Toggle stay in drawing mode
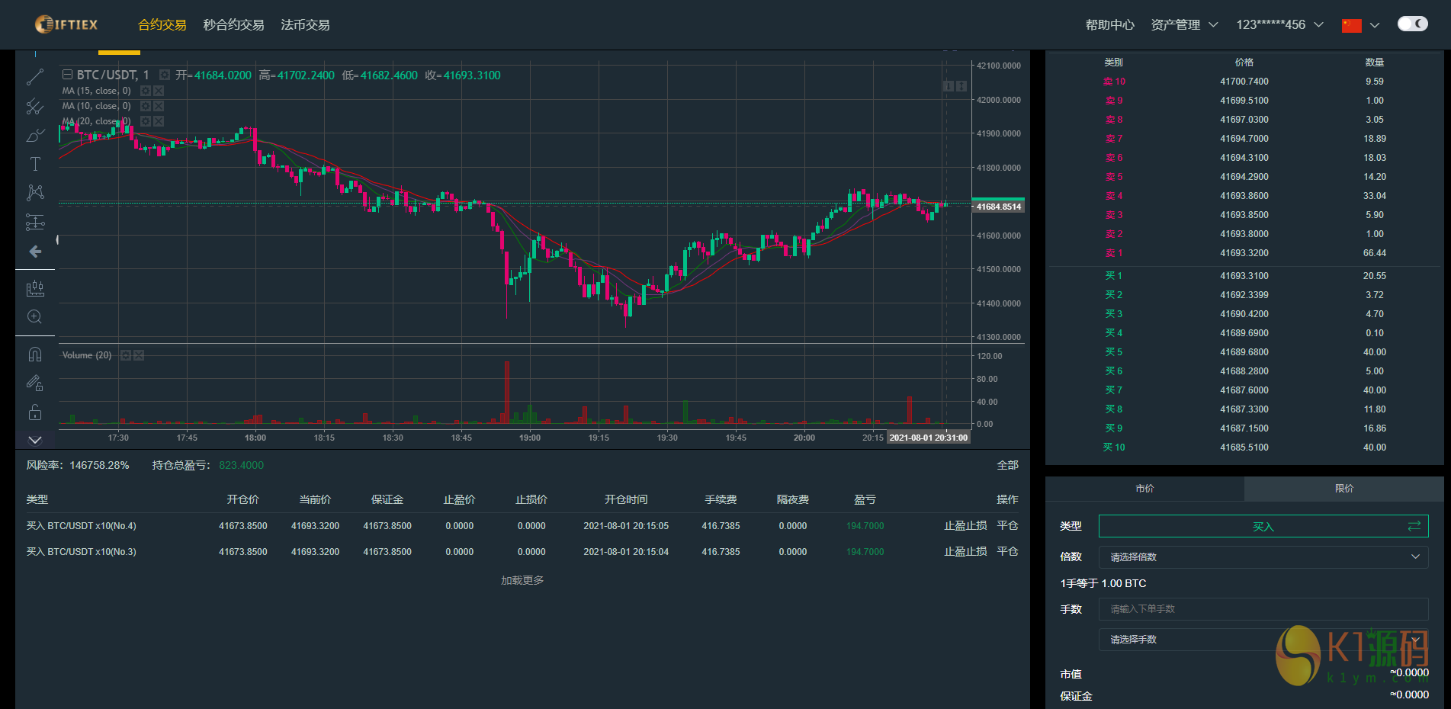The height and width of the screenshot is (709, 1451). tap(35, 383)
